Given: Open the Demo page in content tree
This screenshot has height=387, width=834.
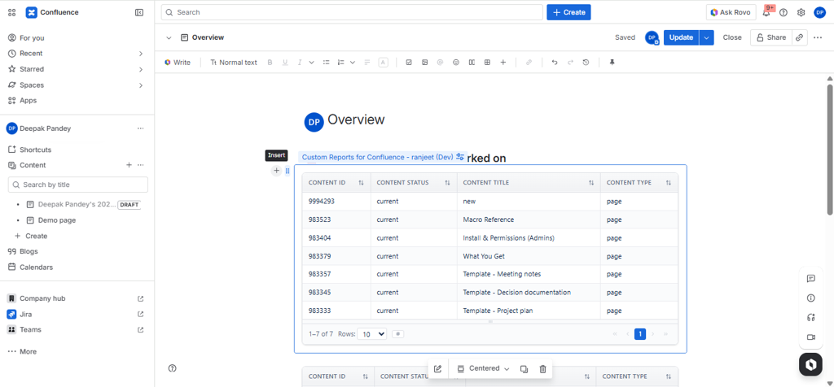Looking at the screenshot, I should (x=57, y=220).
